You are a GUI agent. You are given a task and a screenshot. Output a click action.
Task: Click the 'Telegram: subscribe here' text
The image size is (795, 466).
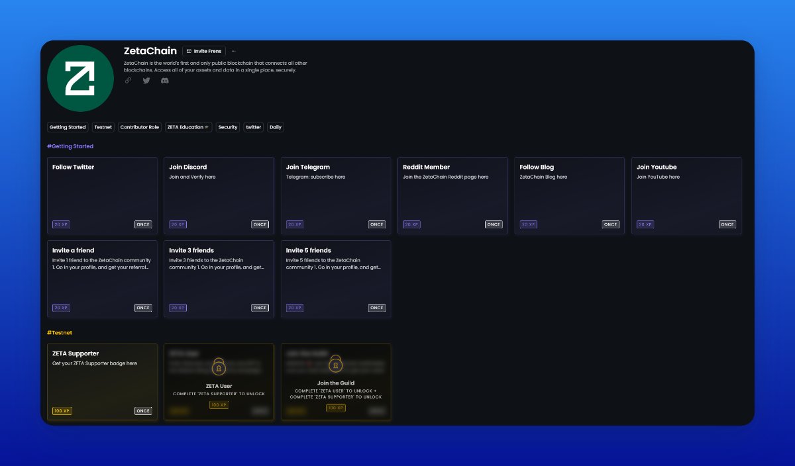coord(315,177)
